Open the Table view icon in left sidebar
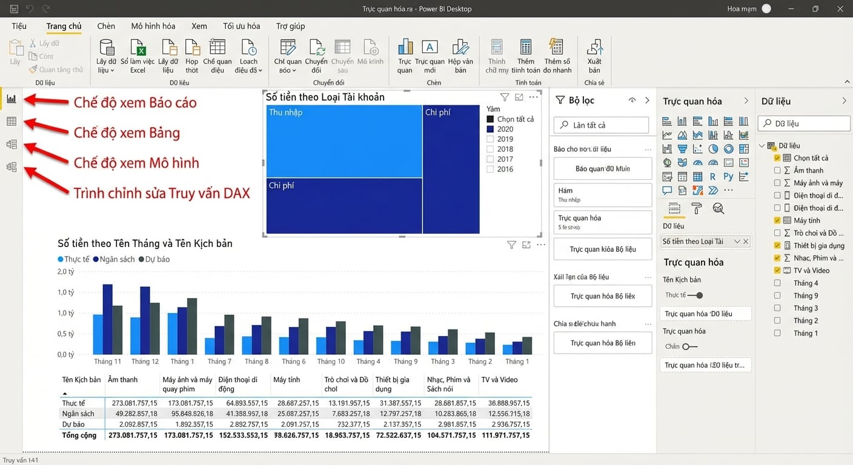The image size is (853, 465). 11,122
